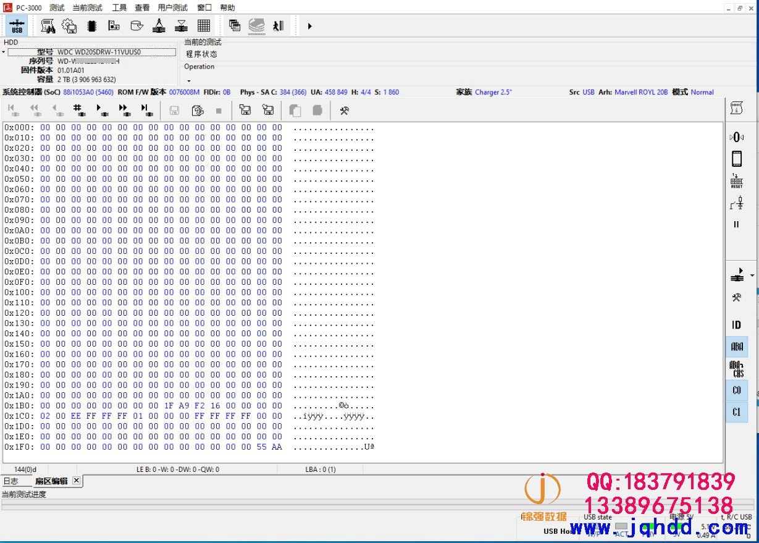Click the head-over-platter play icon in sidebar
This screenshot has height=543, width=759.
[x=736, y=275]
